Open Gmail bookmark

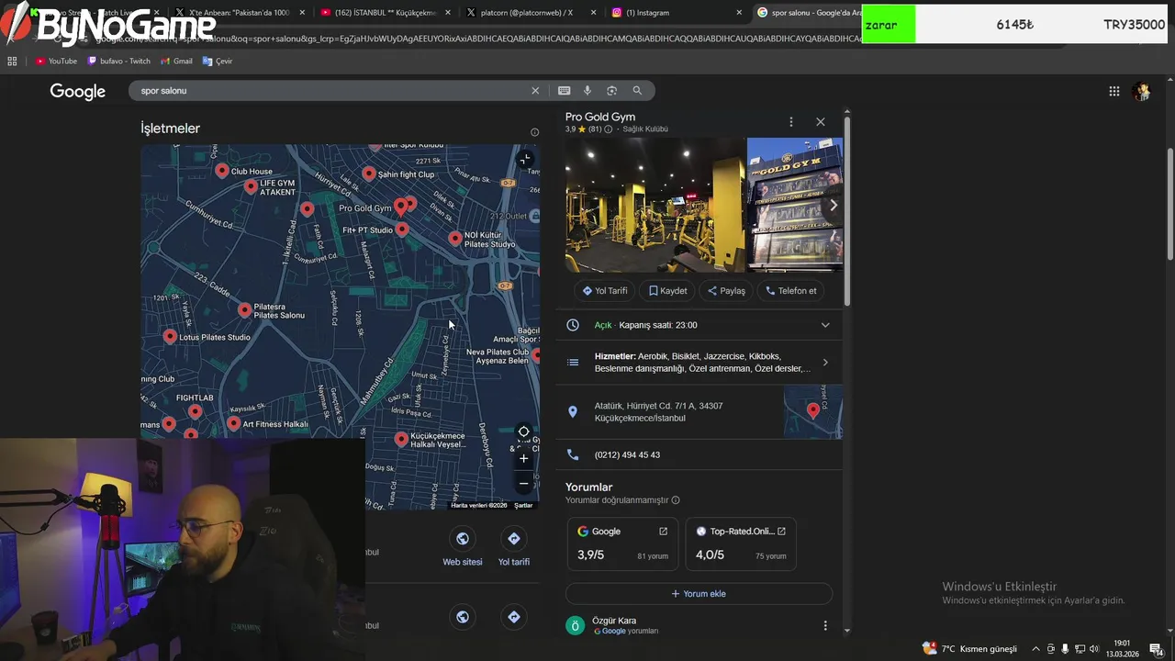tap(177, 62)
